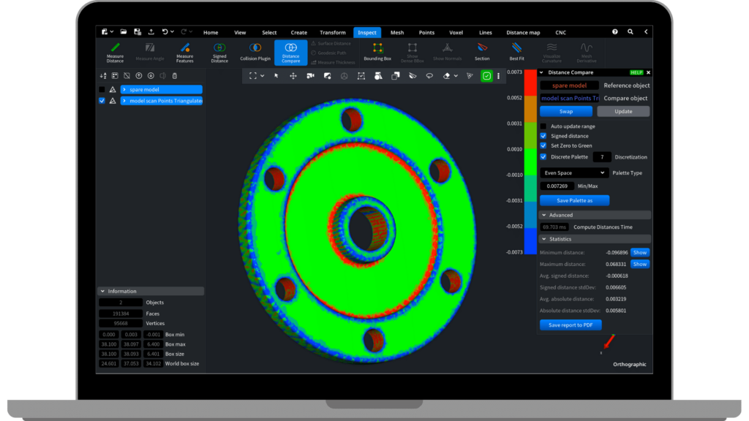Click the green checkmark viewport icon
749x421 pixels.
[x=487, y=75]
